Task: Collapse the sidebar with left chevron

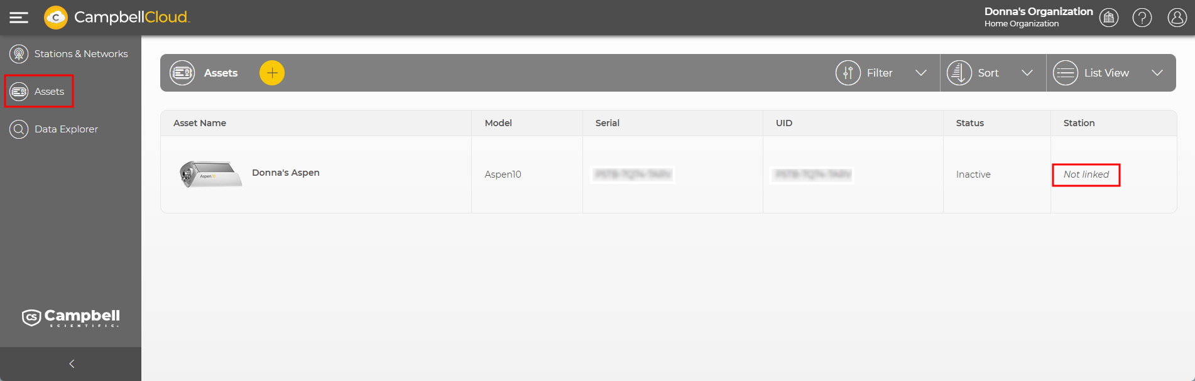Action: click(x=72, y=364)
